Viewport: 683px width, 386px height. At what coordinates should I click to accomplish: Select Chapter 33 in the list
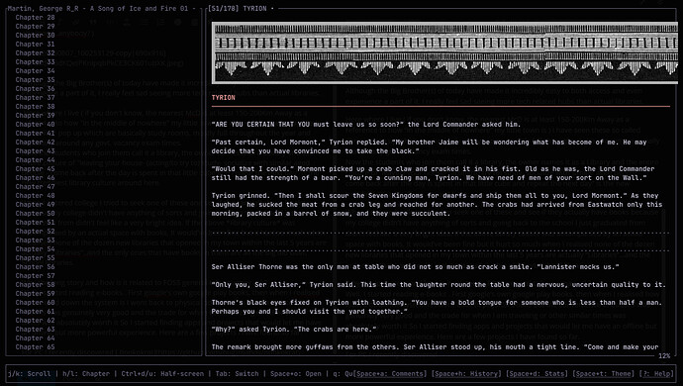[36, 62]
